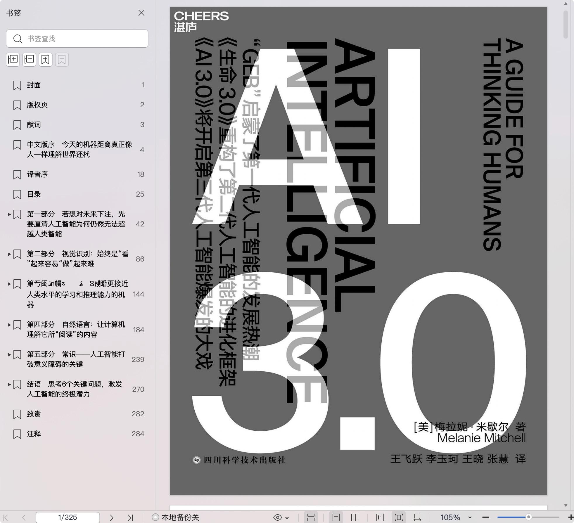The width and height of the screenshot is (574, 523).
Task: Select two page view
Action: point(355,517)
